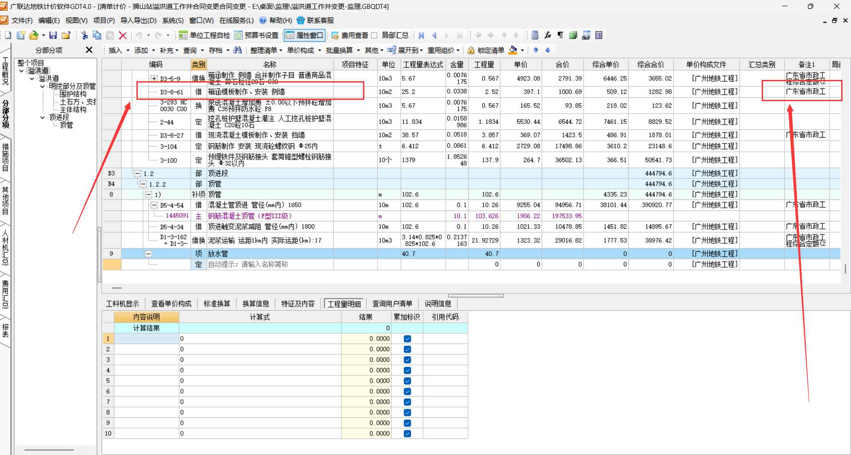Screen dimensions: 851x455
Task: Switch to the 查询用户清单 tab
Action: (392, 304)
